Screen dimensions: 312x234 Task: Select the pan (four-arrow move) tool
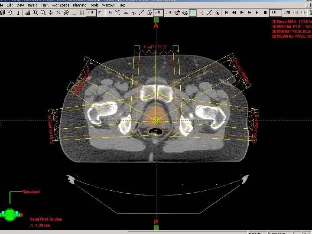pyautogui.click(x=51, y=13)
